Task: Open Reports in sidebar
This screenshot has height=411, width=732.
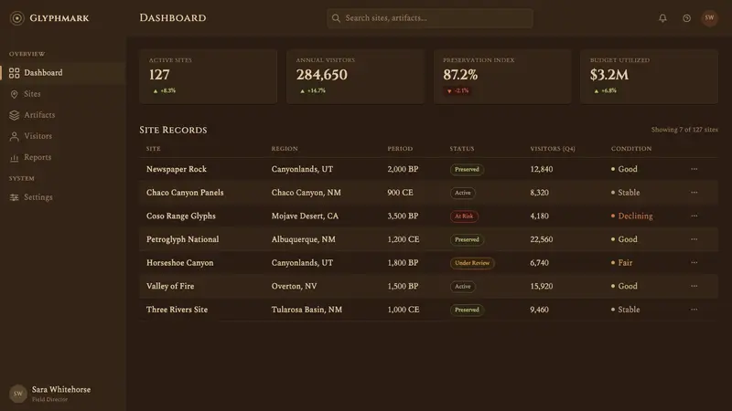Action: (62, 157)
